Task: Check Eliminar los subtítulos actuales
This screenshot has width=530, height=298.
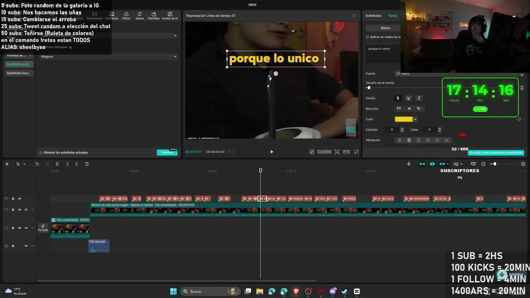Action: [41, 153]
